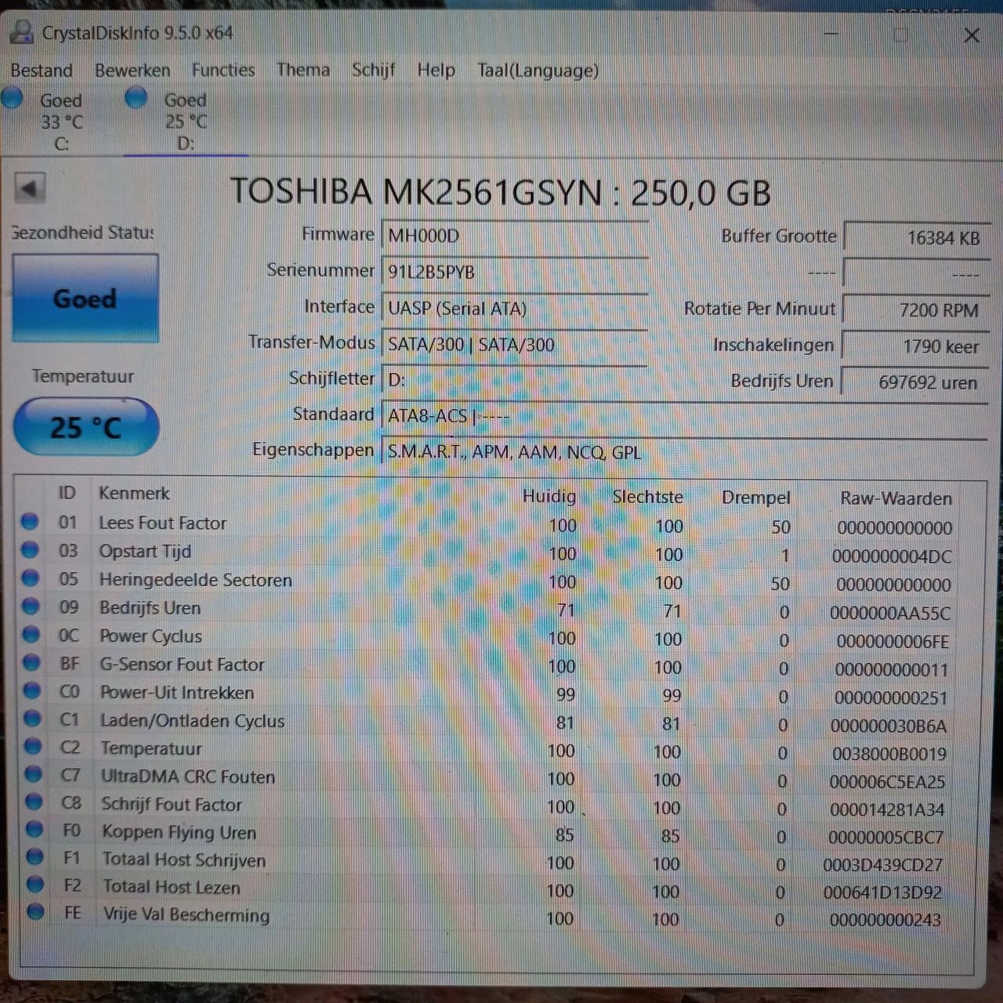Click the Kenmerk column header
Image resolution: width=1003 pixels, height=1003 pixels.
pos(134,493)
